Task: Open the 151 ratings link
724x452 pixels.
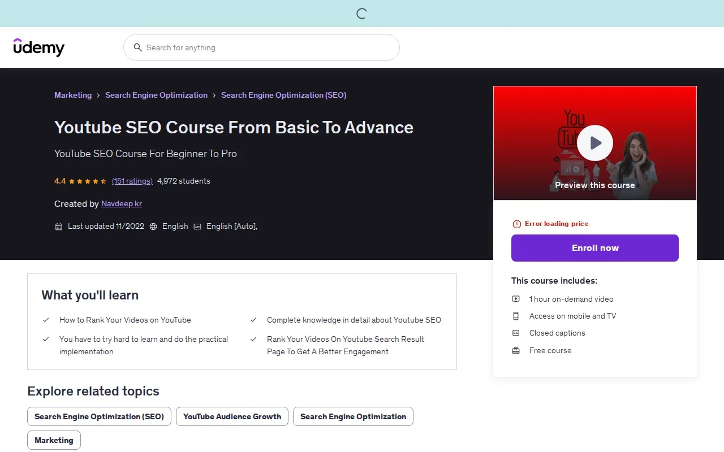Action: click(x=132, y=181)
